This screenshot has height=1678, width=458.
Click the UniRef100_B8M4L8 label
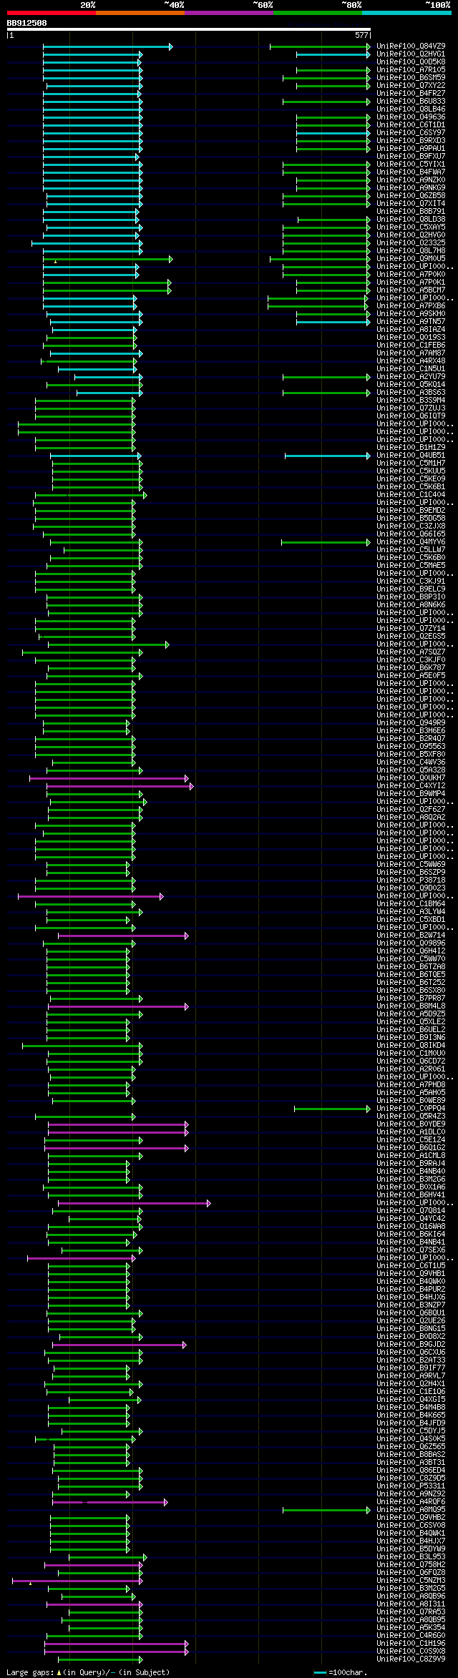tap(411, 1006)
